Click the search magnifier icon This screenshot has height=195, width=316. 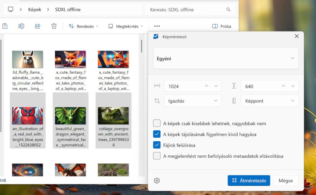[228, 10]
